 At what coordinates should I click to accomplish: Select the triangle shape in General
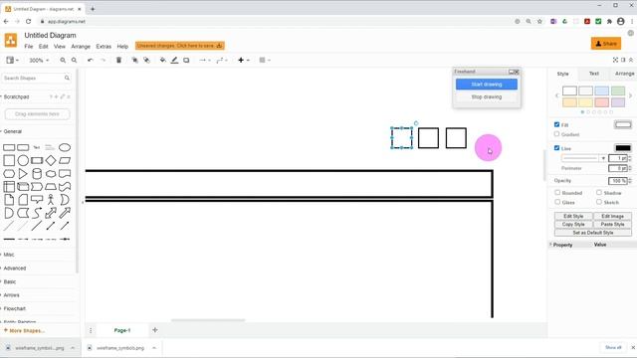tap(23, 174)
